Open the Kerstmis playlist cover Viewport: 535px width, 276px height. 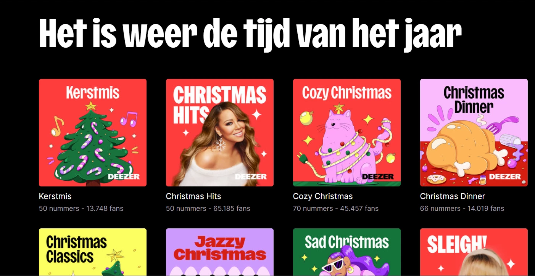tap(93, 133)
